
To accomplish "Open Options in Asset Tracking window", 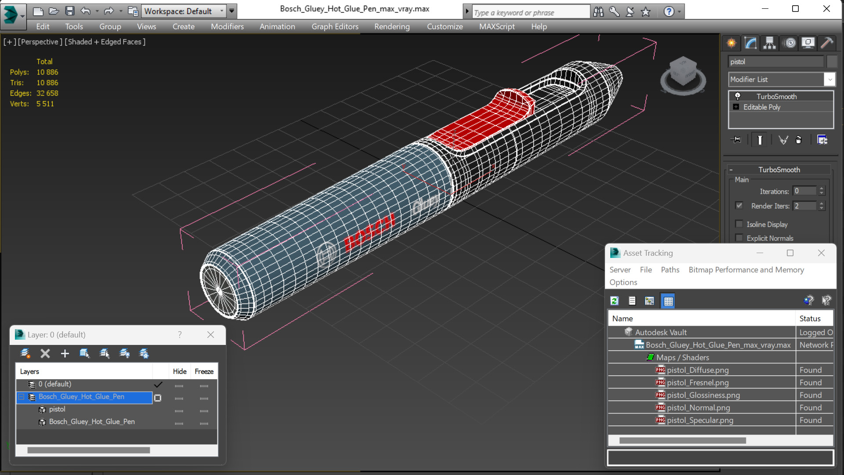I will coord(623,282).
